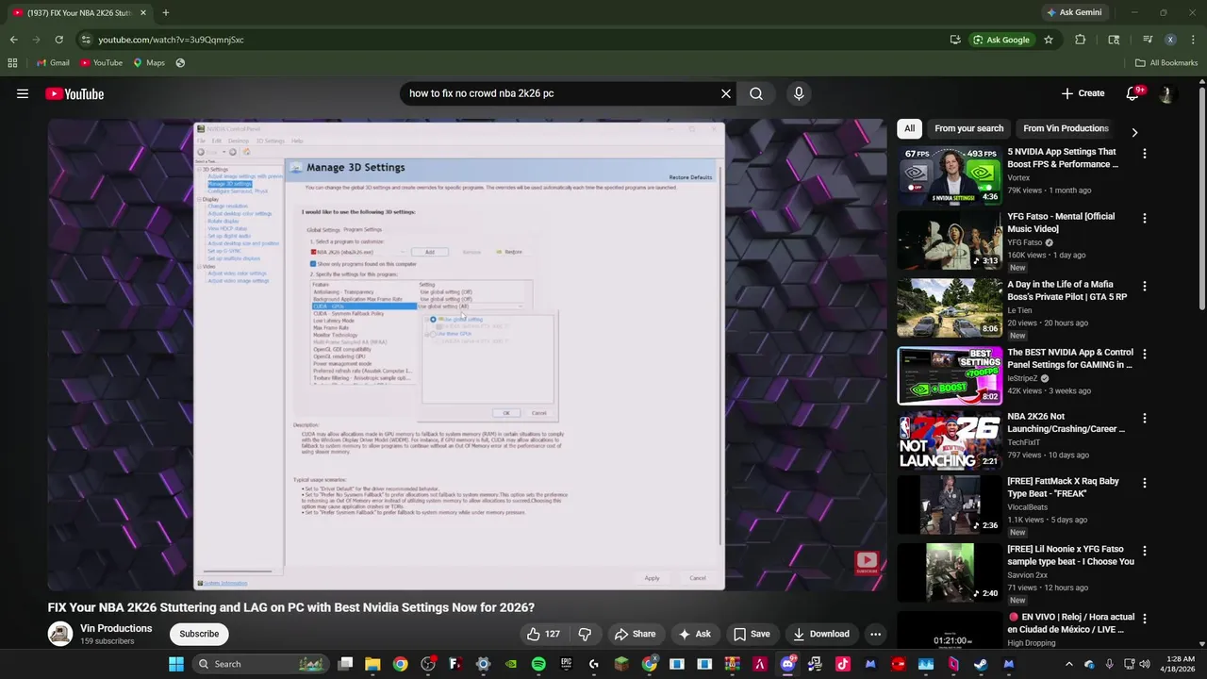Open more actions ellipsis below video
1207x679 pixels.
point(875,634)
